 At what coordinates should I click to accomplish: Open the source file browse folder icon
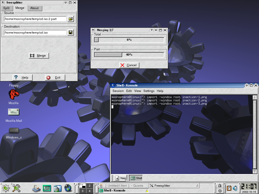tap(71, 19)
